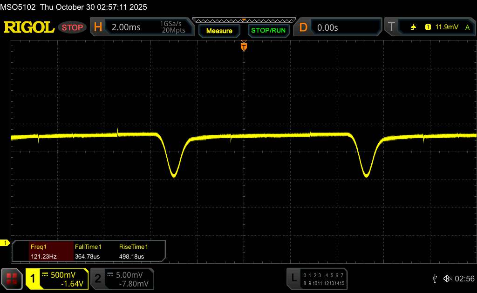Click the red STOP status badge

[73, 27]
